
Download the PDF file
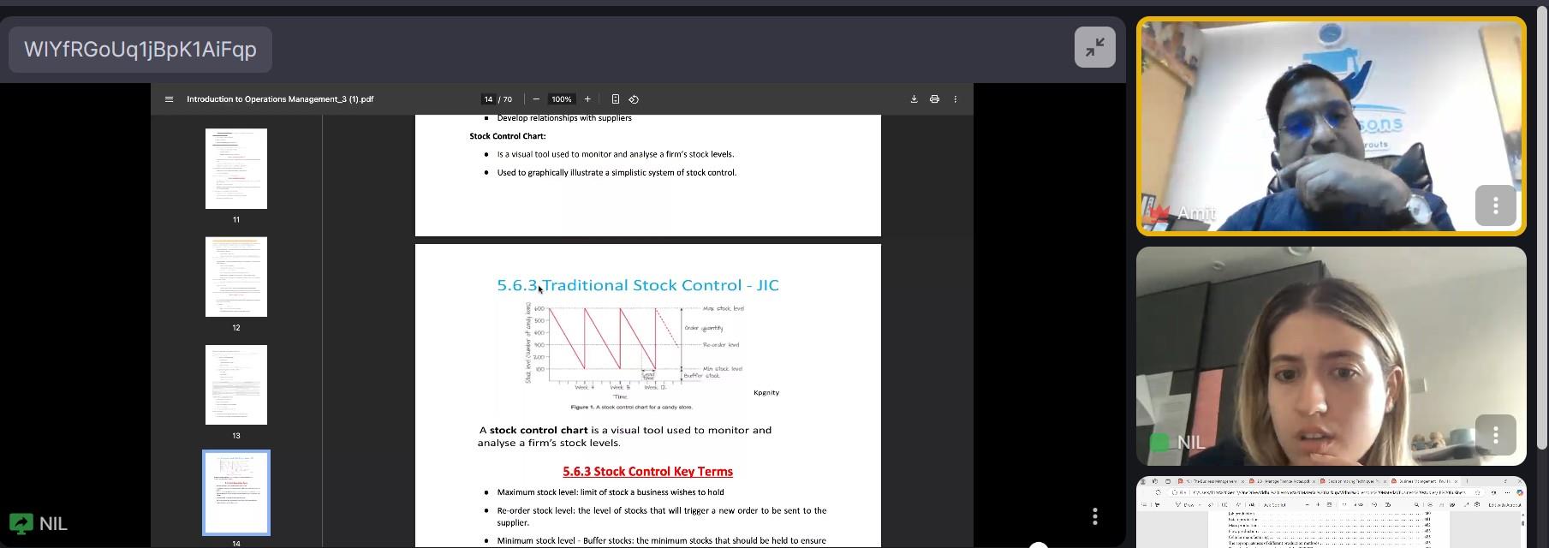point(914,99)
